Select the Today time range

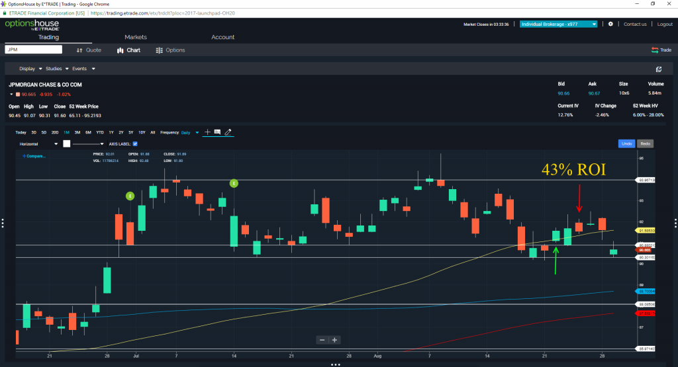click(x=21, y=132)
